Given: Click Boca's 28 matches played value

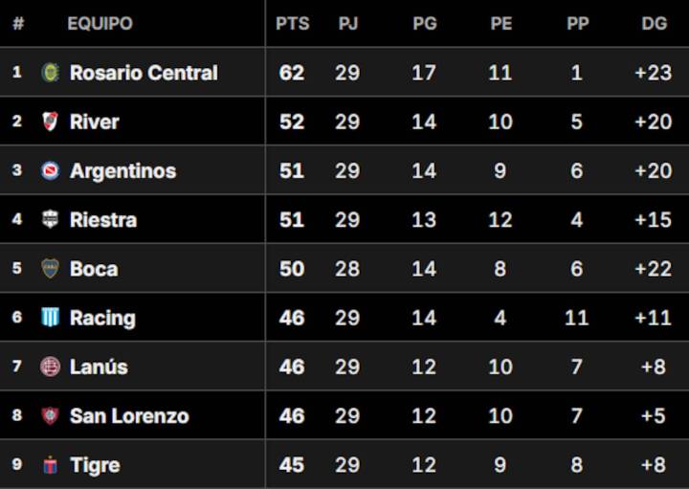Looking at the screenshot, I should coord(347,269).
